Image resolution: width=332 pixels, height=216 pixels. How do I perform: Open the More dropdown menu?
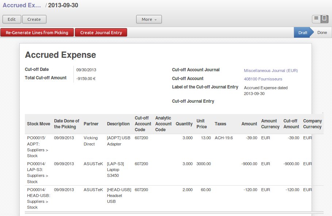(x=149, y=19)
